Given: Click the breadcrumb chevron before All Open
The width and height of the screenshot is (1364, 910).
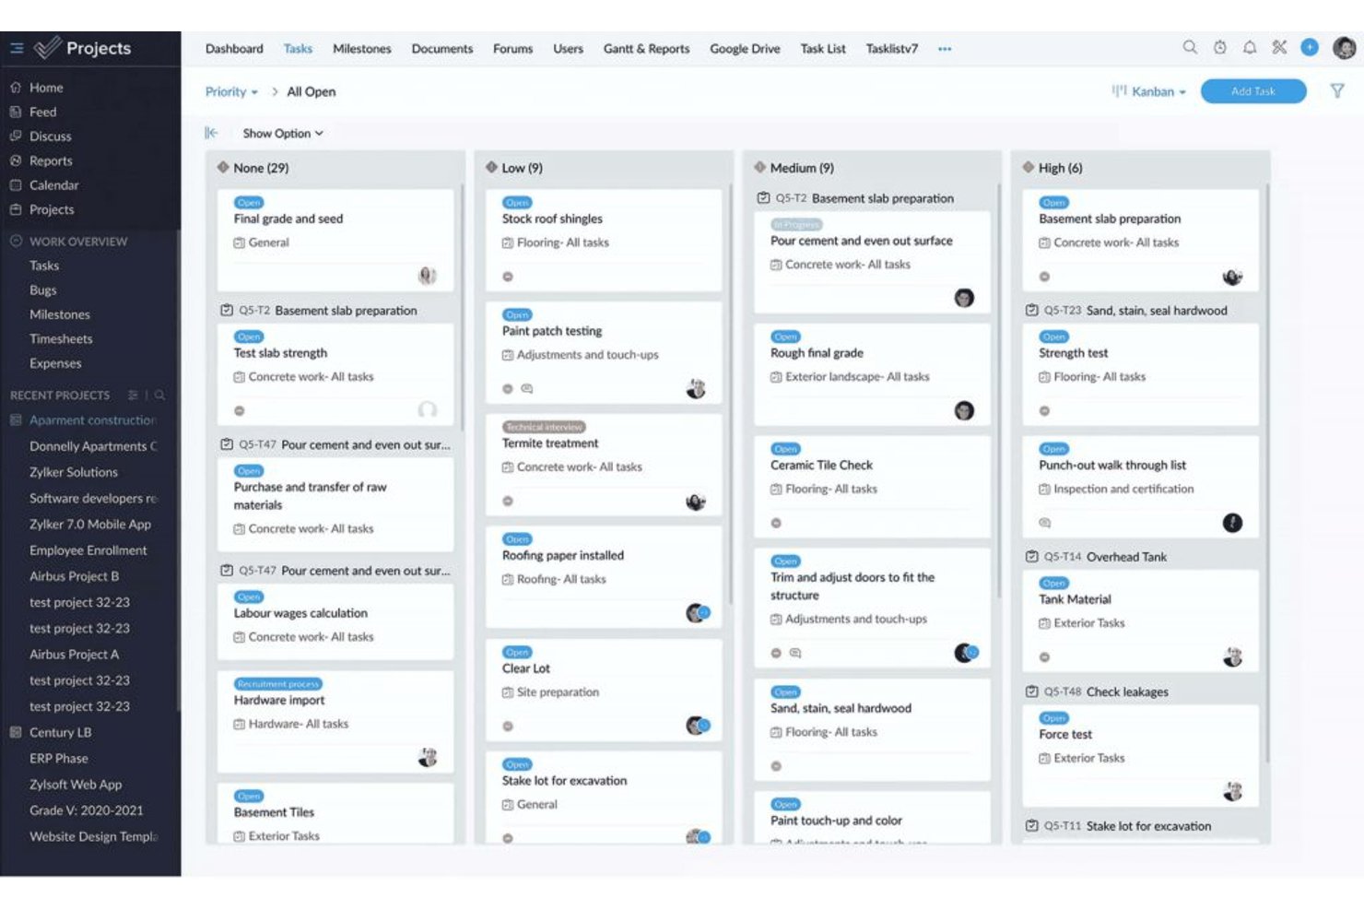Looking at the screenshot, I should point(275,91).
